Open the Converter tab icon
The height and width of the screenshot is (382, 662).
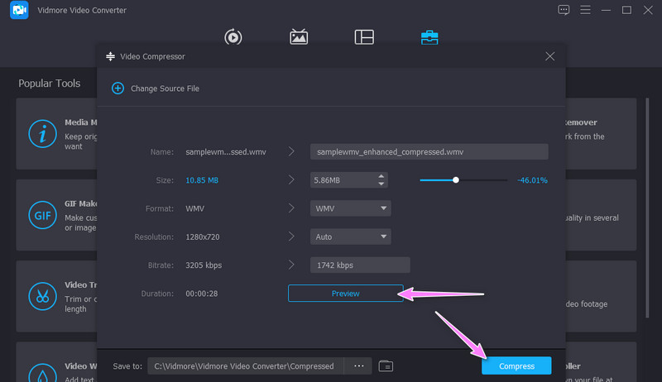coord(233,37)
